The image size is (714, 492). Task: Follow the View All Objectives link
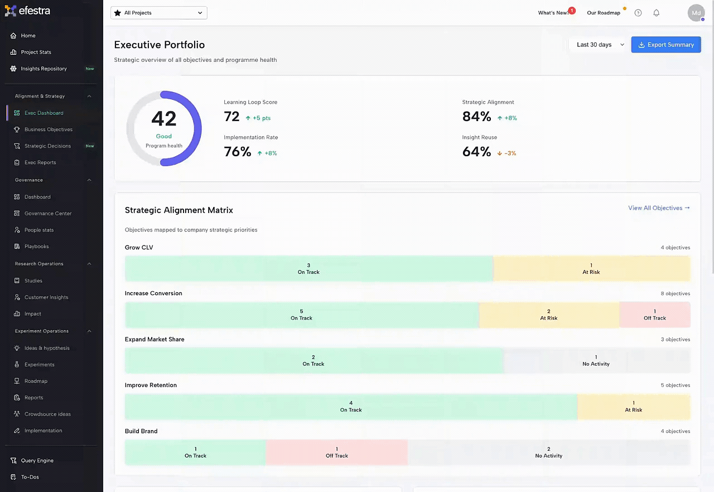click(x=658, y=208)
